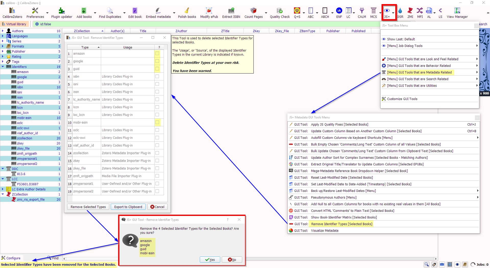
Task: Choose Visualize Metadata GUI tool
Action: (x=384, y=231)
